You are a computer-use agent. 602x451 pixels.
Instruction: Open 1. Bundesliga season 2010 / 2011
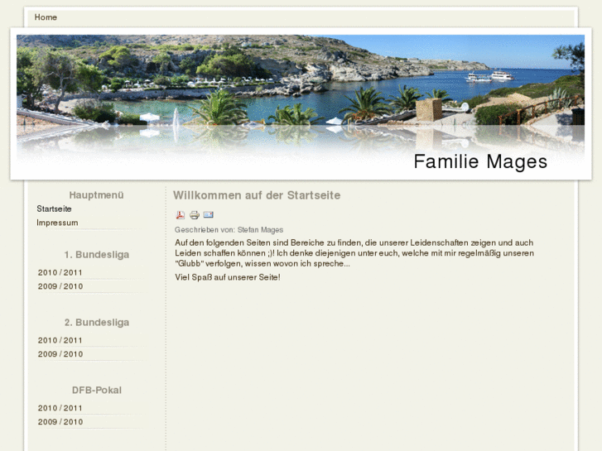pos(60,272)
